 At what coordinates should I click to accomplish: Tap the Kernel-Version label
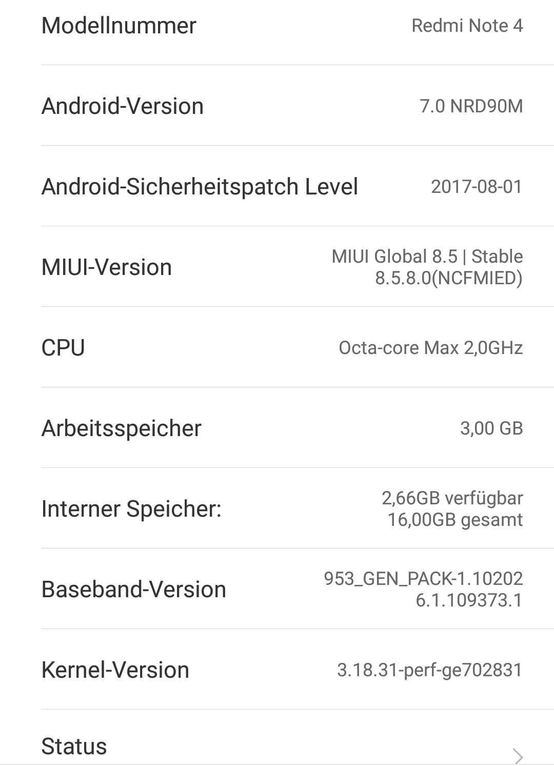tap(115, 670)
